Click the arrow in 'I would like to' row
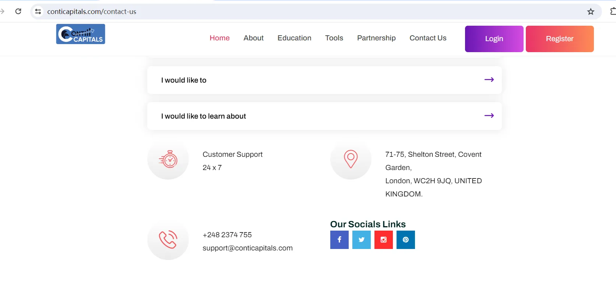Viewport: 616px width, 289px height. [x=489, y=80]
